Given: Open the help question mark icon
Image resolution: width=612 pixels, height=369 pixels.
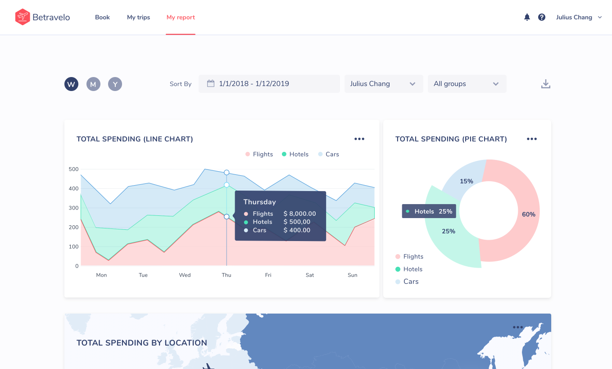Looking at the screenshot, I should pos(542,17).
